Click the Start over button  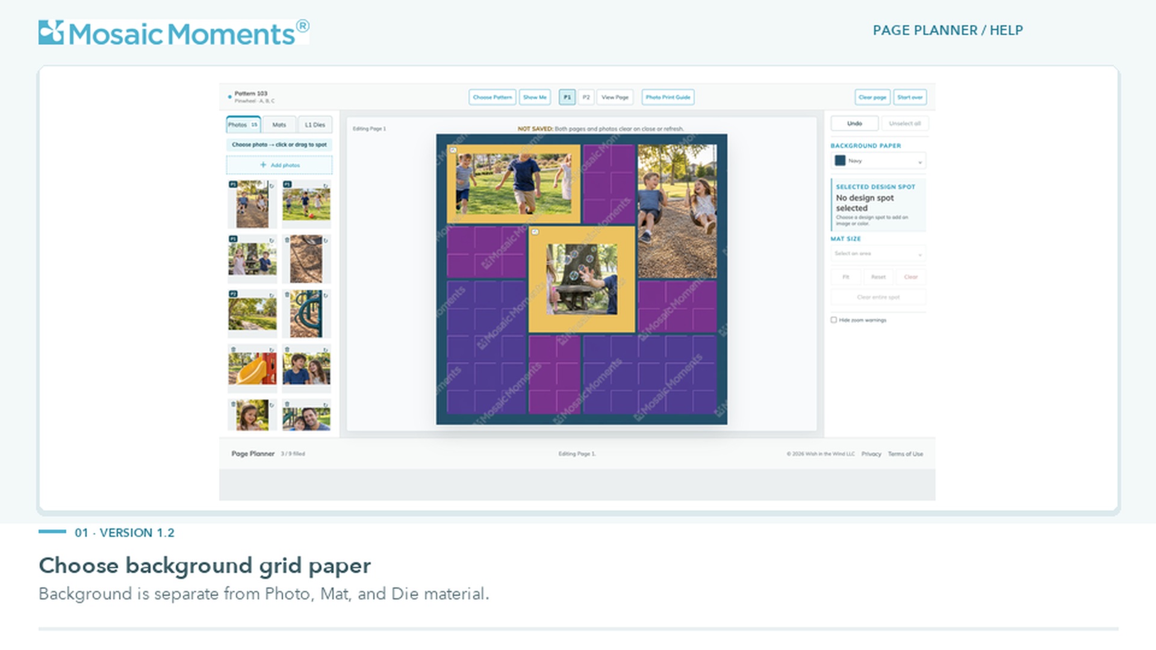[910, 97]
